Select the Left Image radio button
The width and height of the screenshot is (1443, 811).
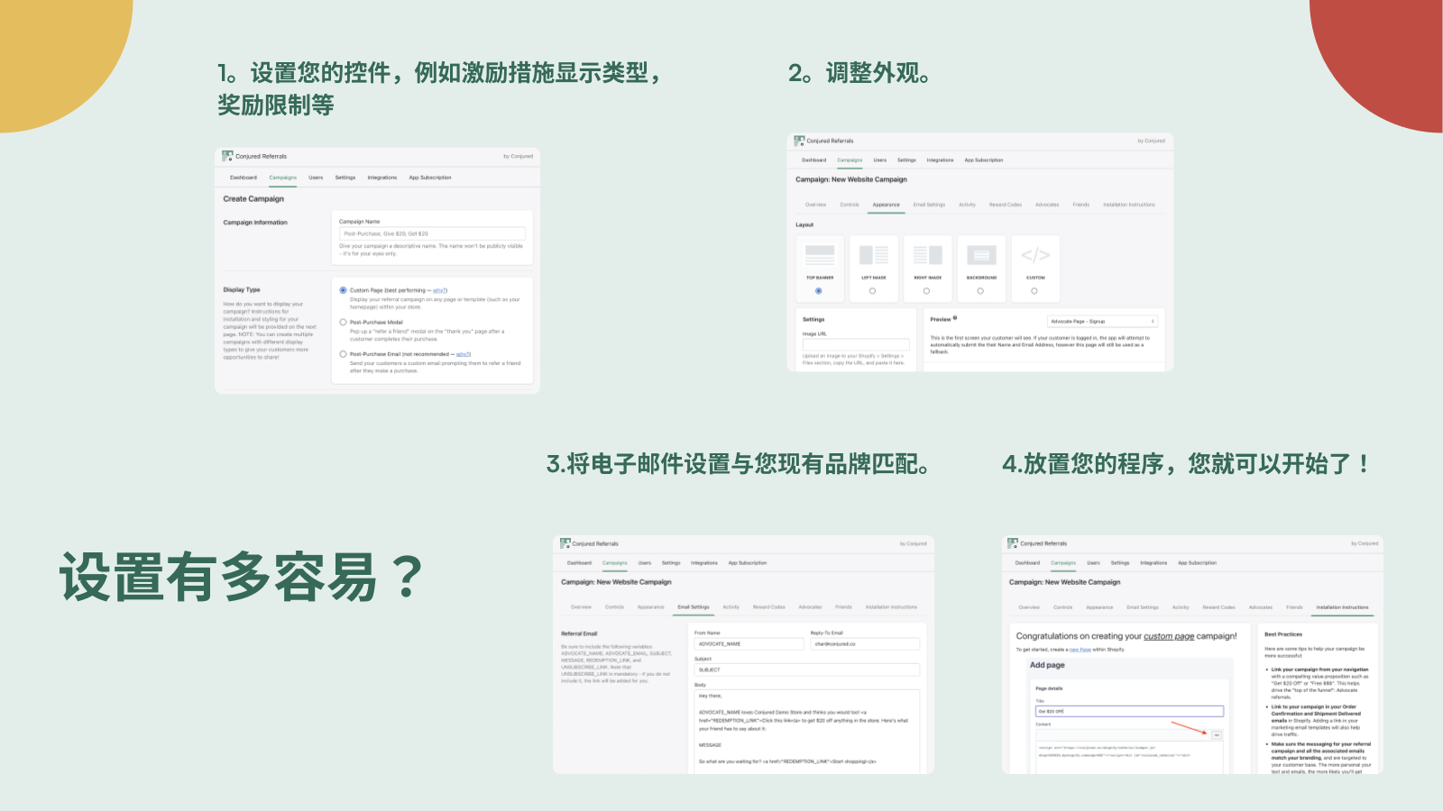pos(872,291)
